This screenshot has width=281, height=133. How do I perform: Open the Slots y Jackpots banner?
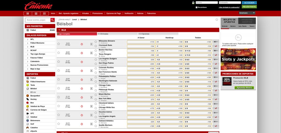click(238, 59)
